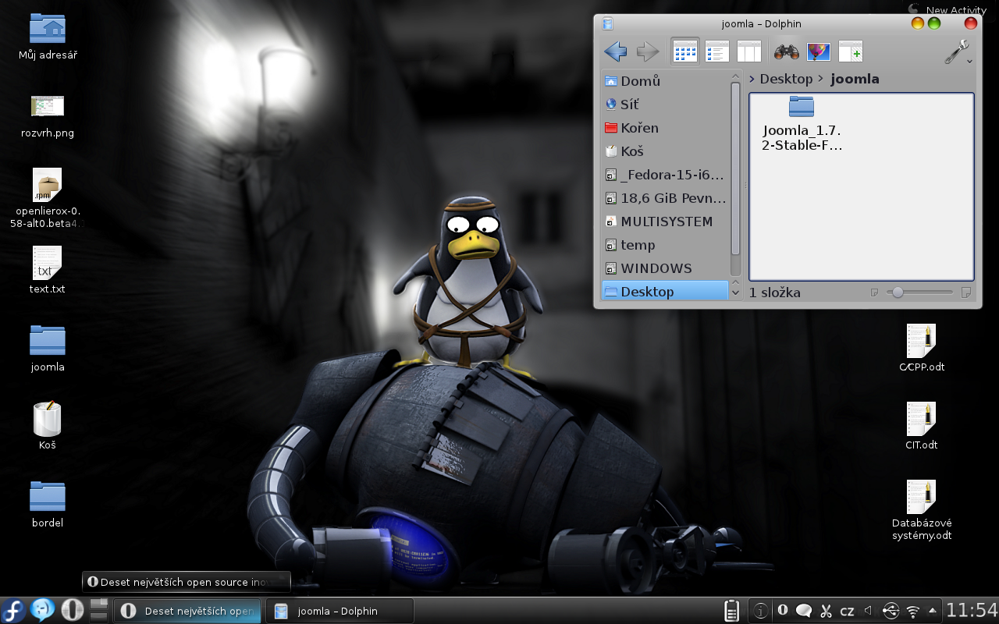Screen dimensions: 999x624
Task: Click Desktop in the breadcrumb path
Action: [786, 79]
